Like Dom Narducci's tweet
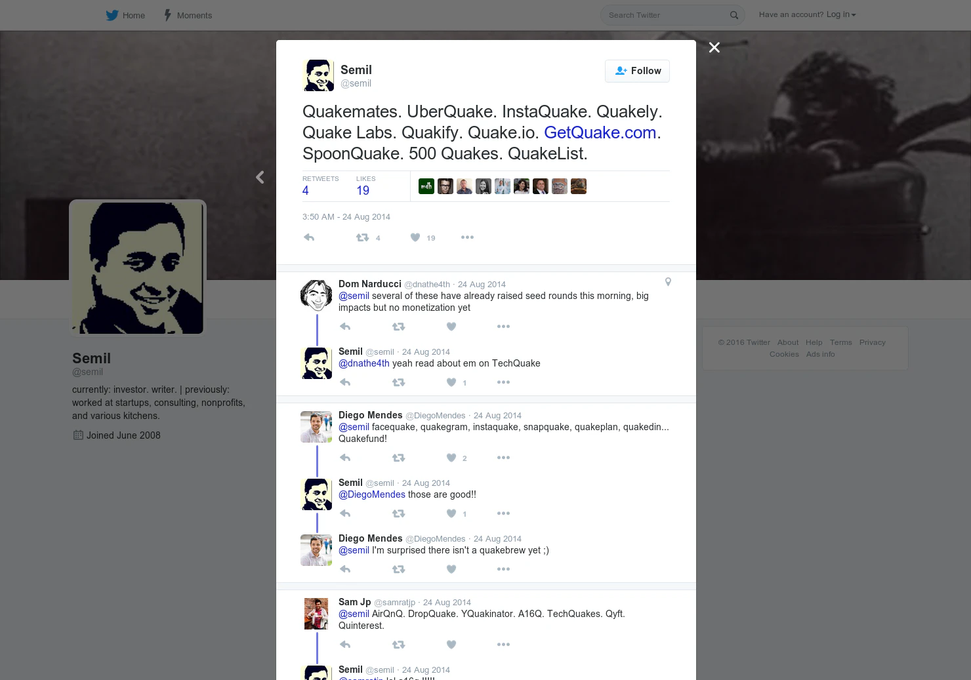The height and width of the screenshot is (680, 971). (x=451, y=327)
